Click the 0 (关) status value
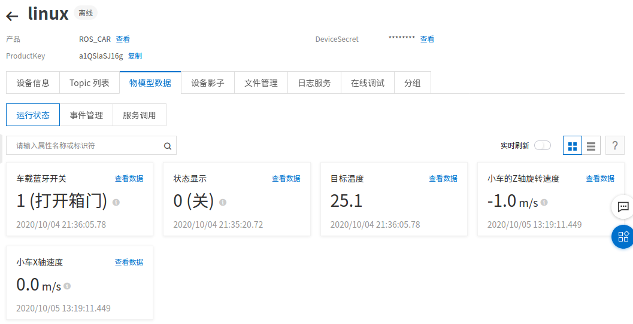Viewport: 633px width, 324px height. click(x=194, y=201)
